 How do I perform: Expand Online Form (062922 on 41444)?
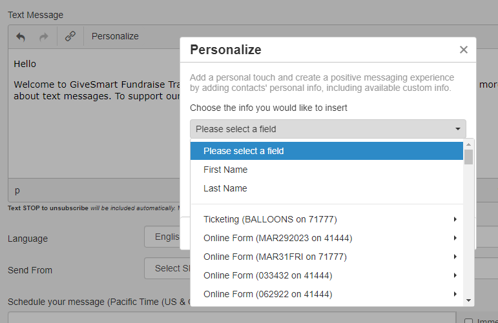(329, 294)
